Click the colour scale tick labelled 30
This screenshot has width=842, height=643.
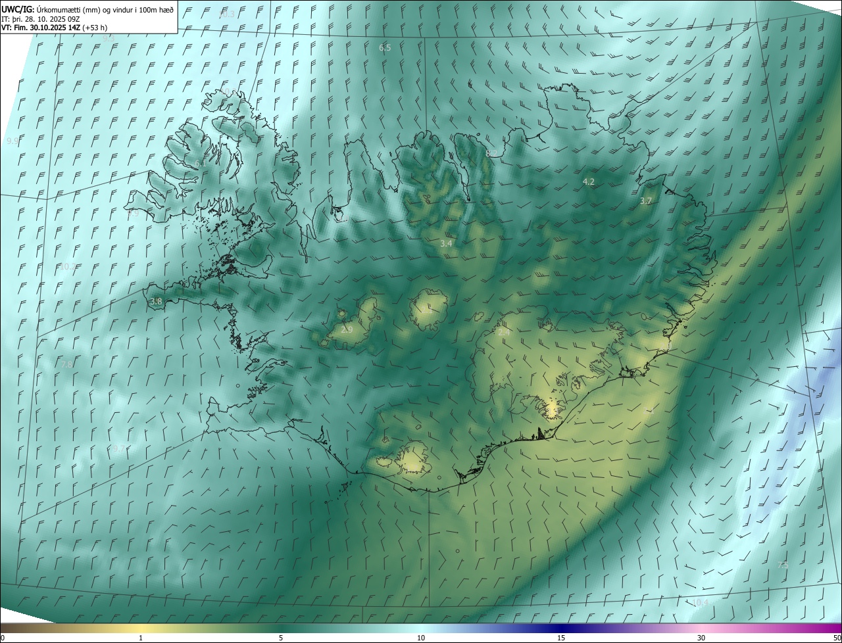pyautogui.click(x=701, y=638)
